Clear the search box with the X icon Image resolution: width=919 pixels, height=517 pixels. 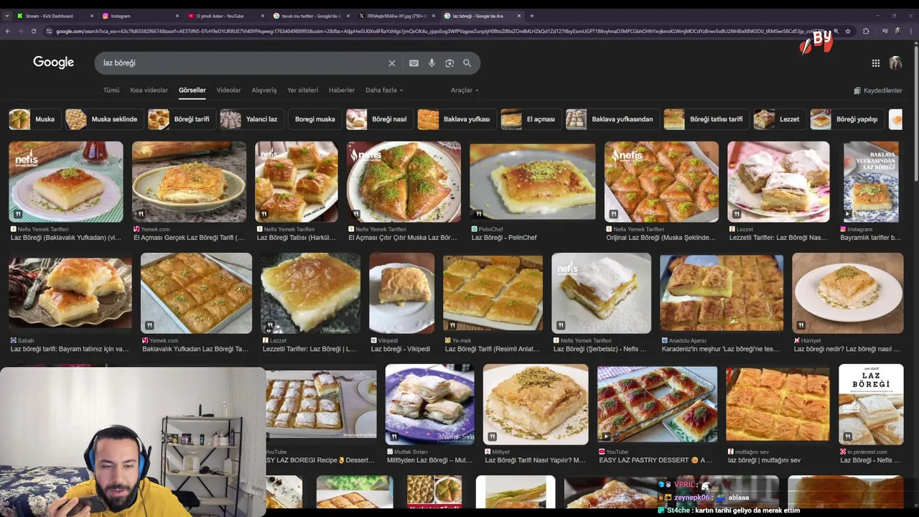pos(392,63)
